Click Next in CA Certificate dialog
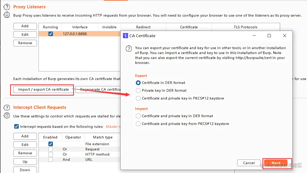Image resolution: width=307 pixels, height=173 pixels. [276, 163]
